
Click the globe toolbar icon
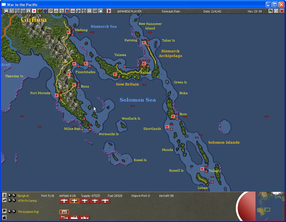pos(78,11)
